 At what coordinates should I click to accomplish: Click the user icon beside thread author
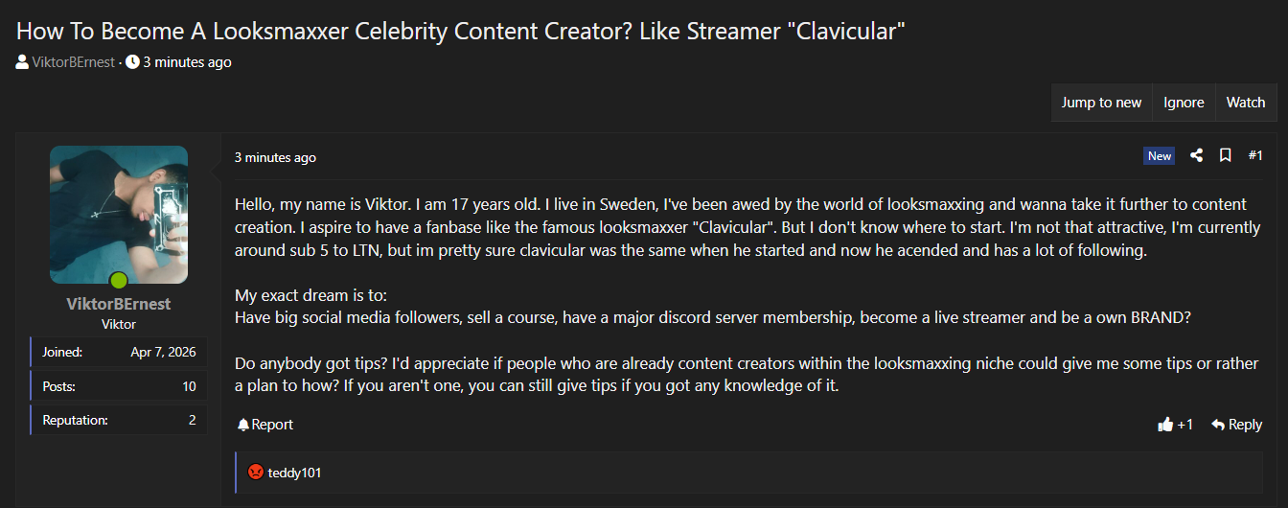click(22, 62)
